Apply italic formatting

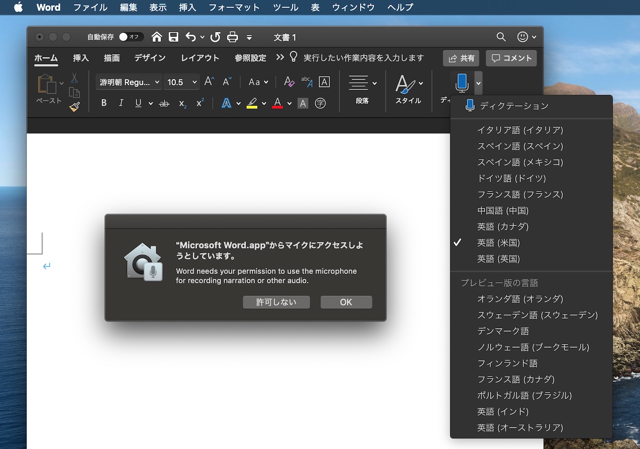click(121, 103)
